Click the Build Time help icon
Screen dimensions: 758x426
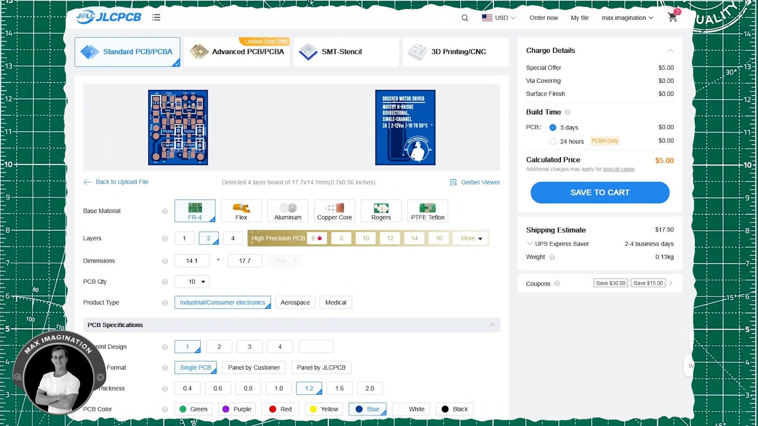(568, 112)
